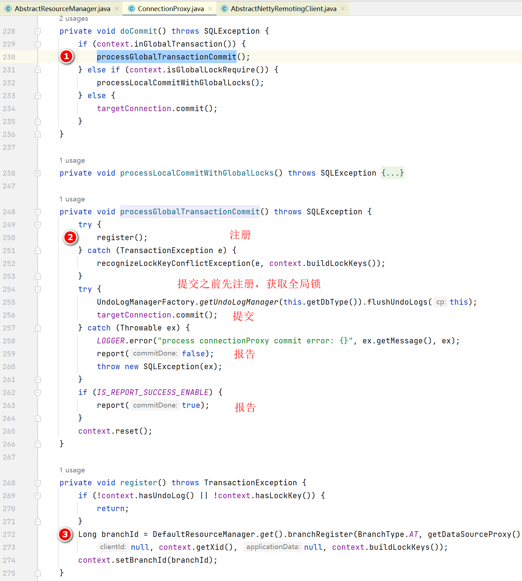This screenshot has width=522, height=581.
Task: Expand the collapsed {...} code block
Action: tap(393, 173)
